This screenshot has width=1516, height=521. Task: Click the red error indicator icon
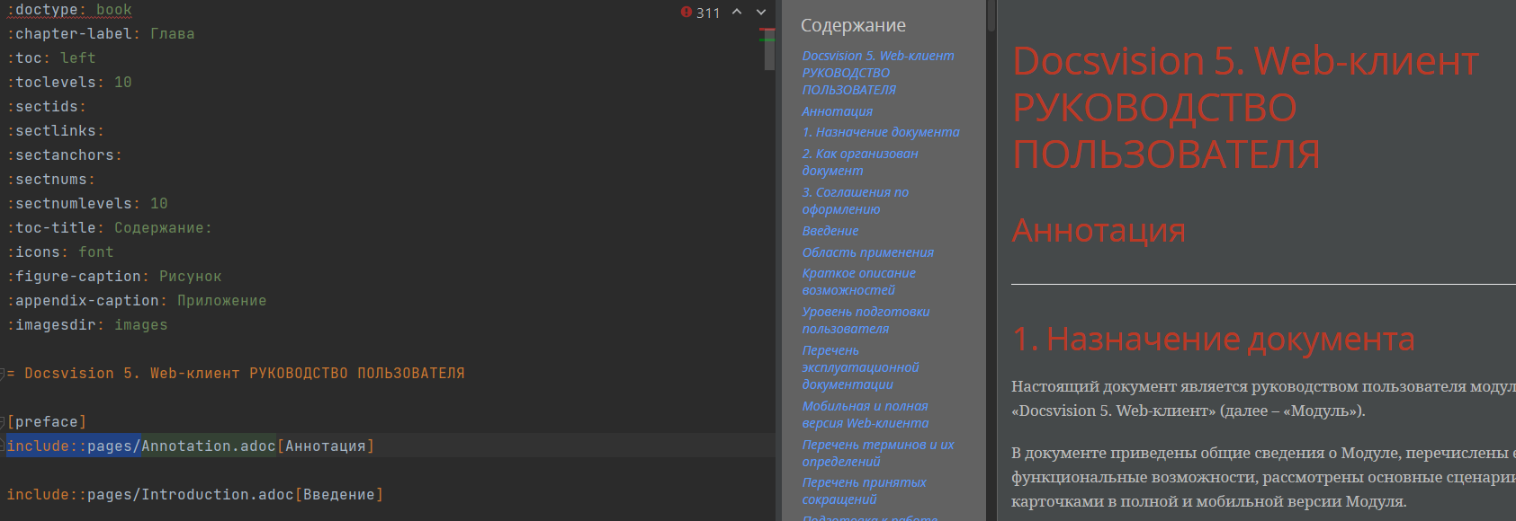coord(686,13)
